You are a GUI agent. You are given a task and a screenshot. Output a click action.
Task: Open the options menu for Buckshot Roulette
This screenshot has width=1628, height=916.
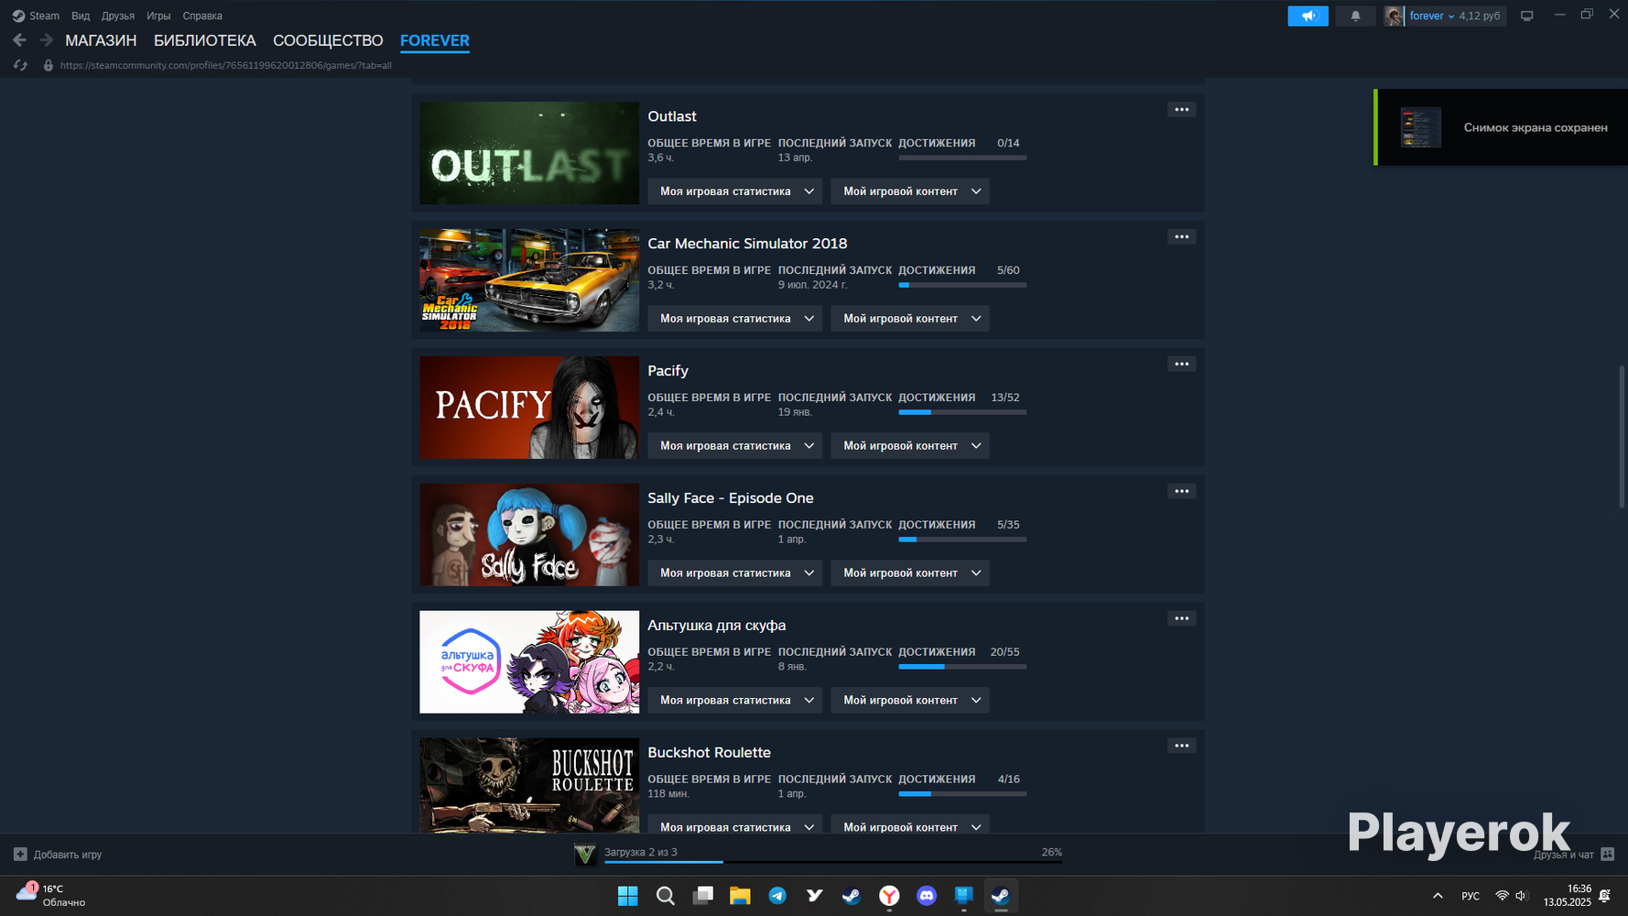[x=1182, y=747]
